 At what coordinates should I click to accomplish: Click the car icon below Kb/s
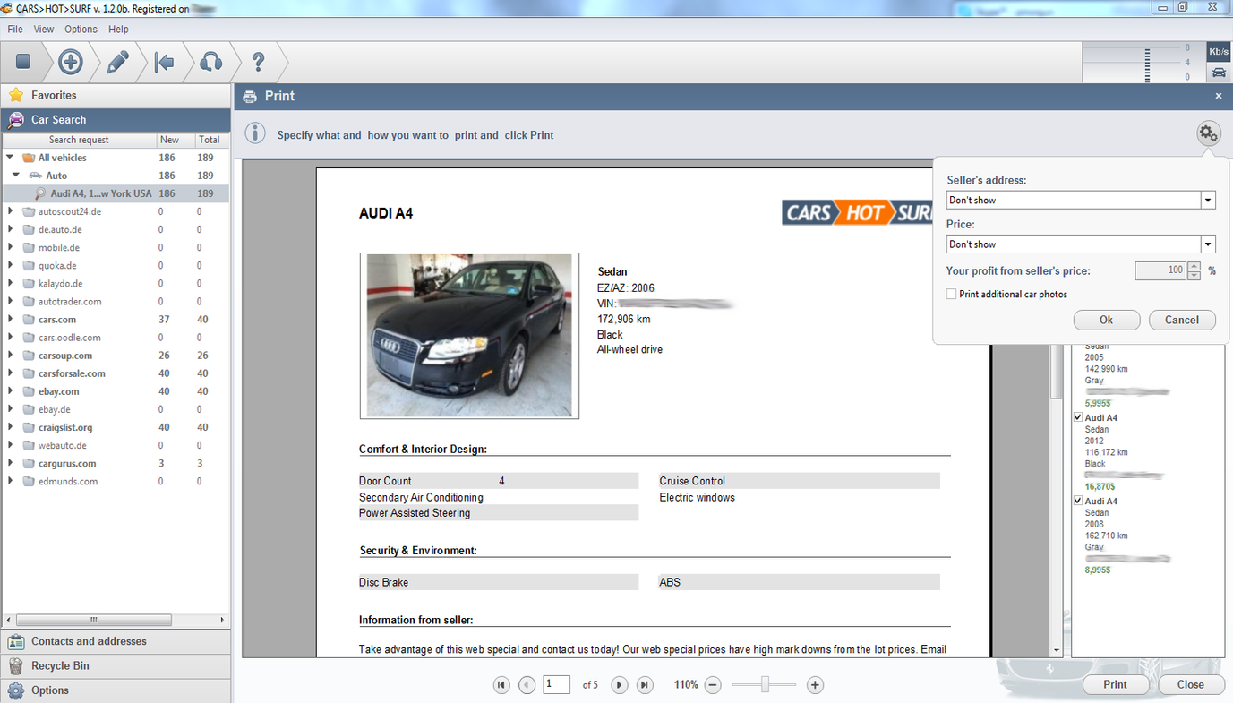point(1219,73)
